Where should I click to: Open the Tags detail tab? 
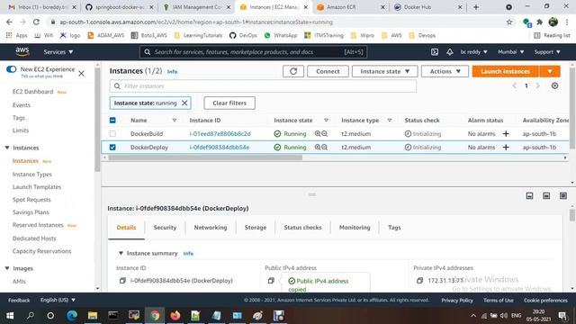tap(394, 228)
